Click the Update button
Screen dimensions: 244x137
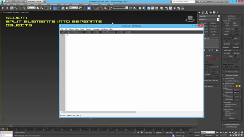(231, 118)
